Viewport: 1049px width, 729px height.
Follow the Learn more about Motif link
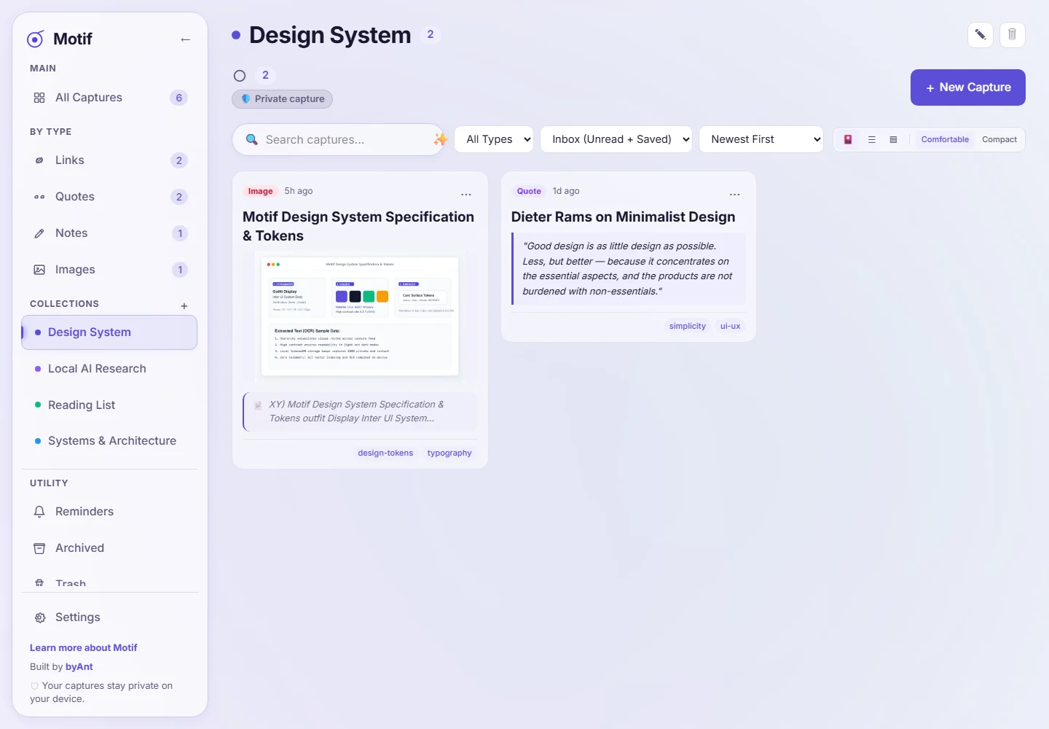point(83,647)
